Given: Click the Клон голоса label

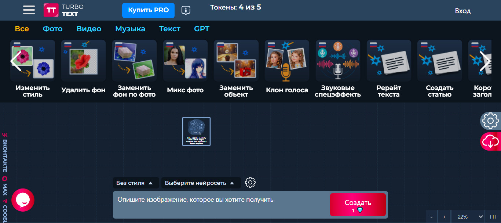Looking at the screenshot, I should click(x=287, y=90).
